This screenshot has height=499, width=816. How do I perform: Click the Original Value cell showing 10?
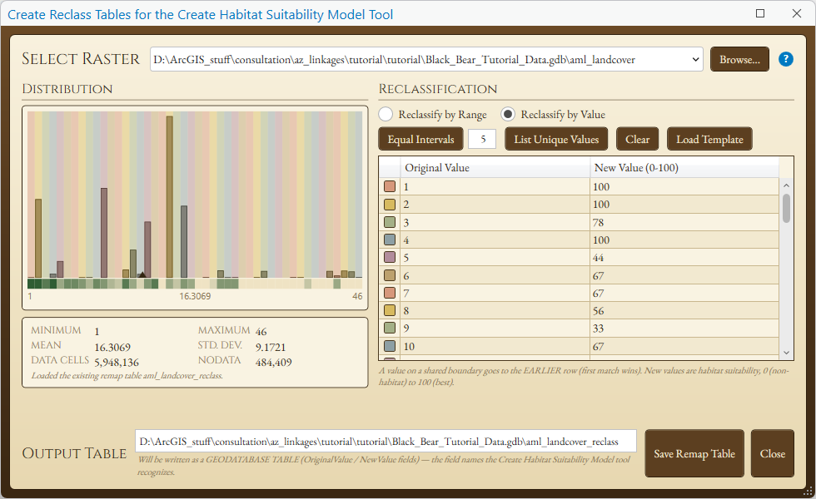click(495, 346)
